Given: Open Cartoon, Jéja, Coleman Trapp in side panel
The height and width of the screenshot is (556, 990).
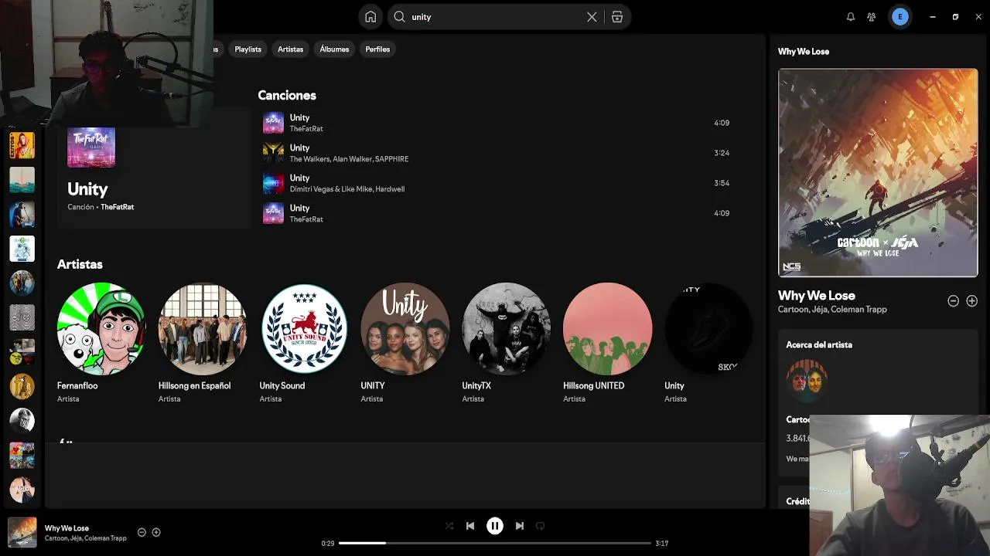Looking at the screenshot, I should (832, 310).
